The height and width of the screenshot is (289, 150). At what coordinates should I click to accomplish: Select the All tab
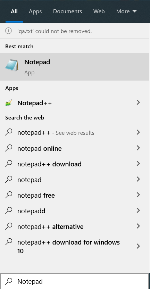pyautogui.click(x=14, y=11)
